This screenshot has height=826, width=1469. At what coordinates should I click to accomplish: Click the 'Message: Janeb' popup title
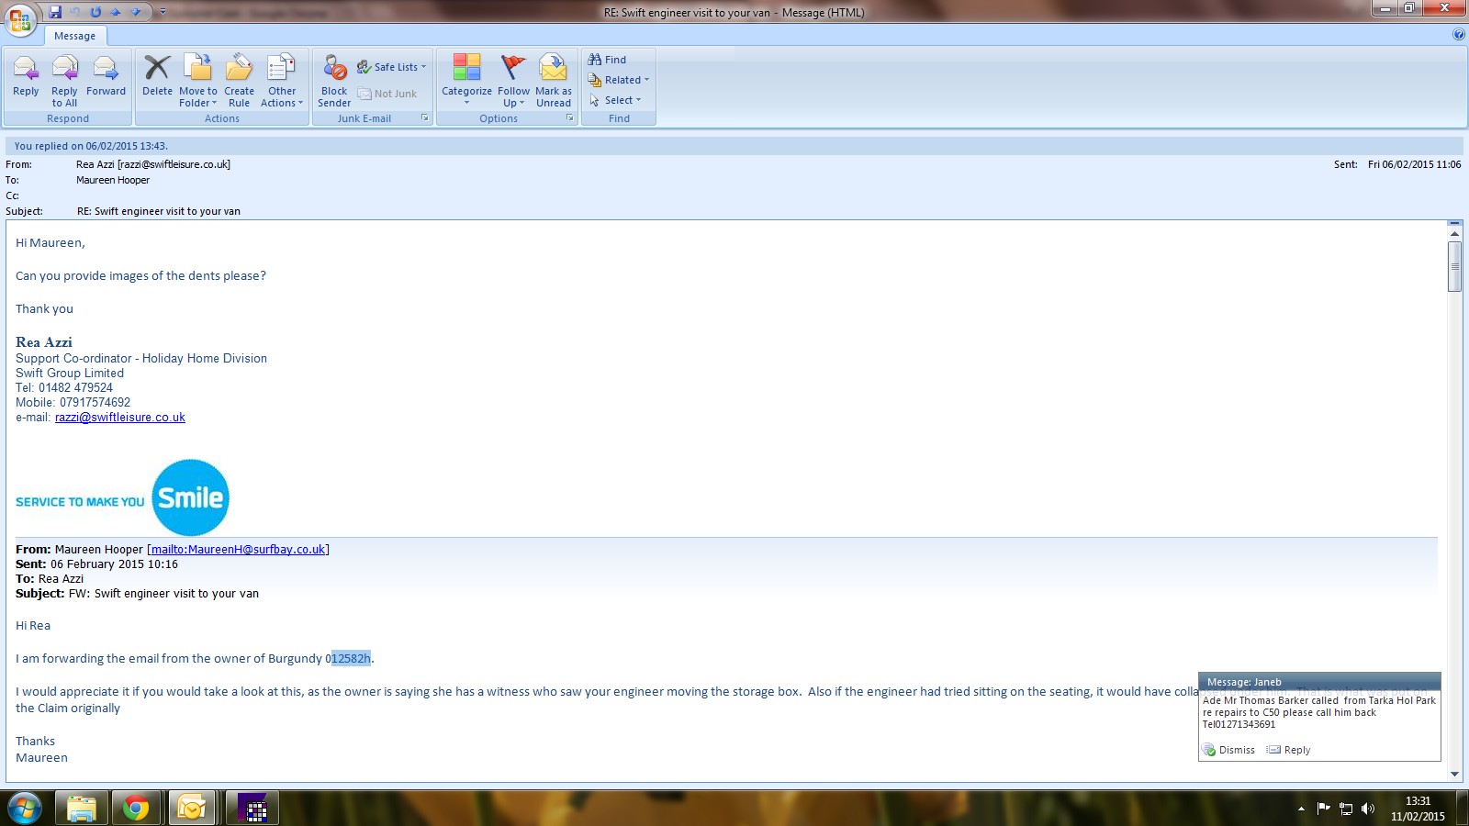click(1244, 682)
